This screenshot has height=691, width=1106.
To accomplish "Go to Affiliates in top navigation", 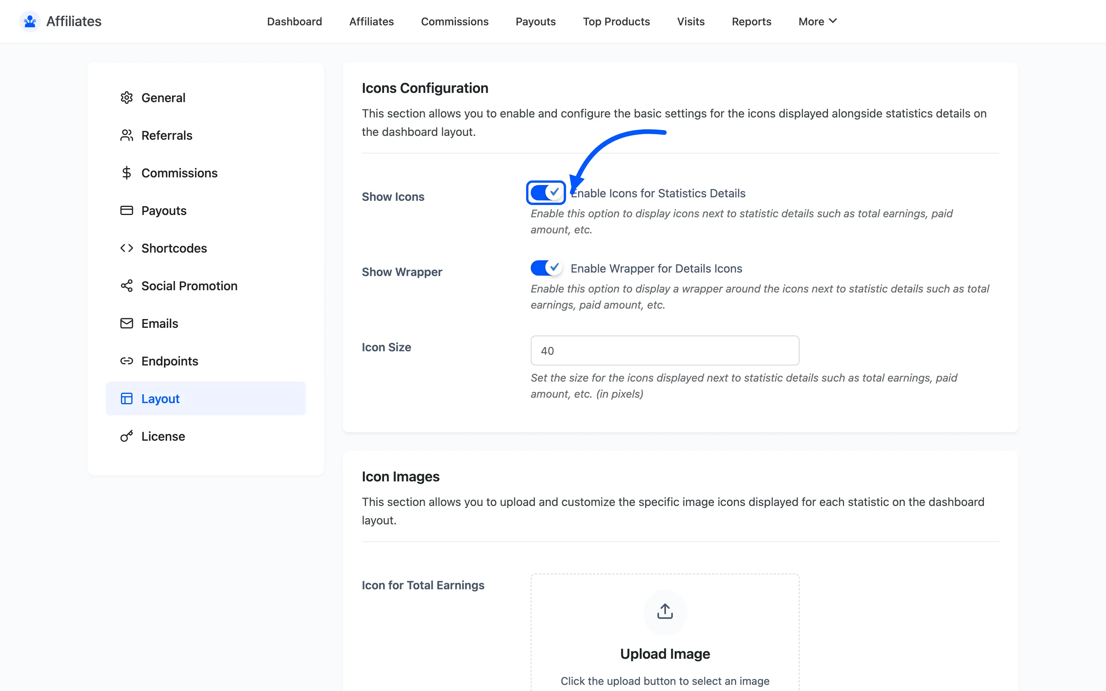I will (x=372, y=21).
